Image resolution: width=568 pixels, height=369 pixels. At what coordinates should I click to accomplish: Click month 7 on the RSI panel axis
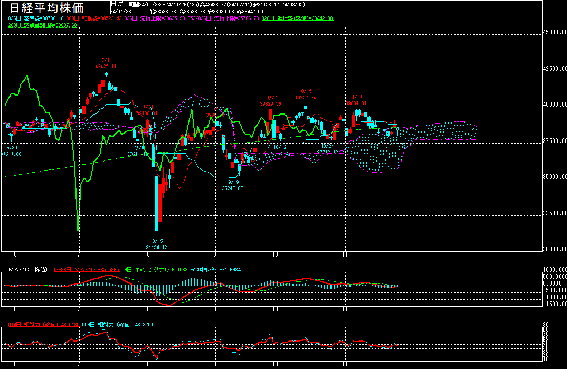(x=79, y=364)
